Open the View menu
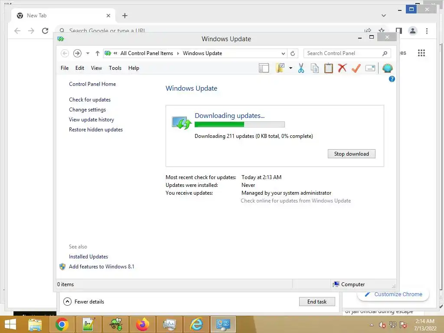Image resolution: width=444 pixels, height=333 pixels. (x=96, y=68)
